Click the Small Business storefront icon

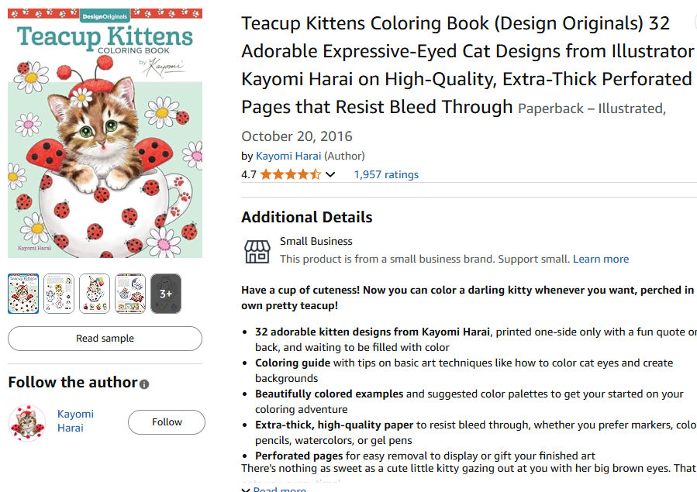(x=257, y=251)
